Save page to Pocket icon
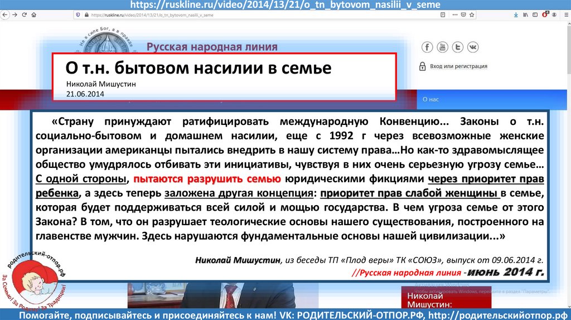 pos(463,15)
